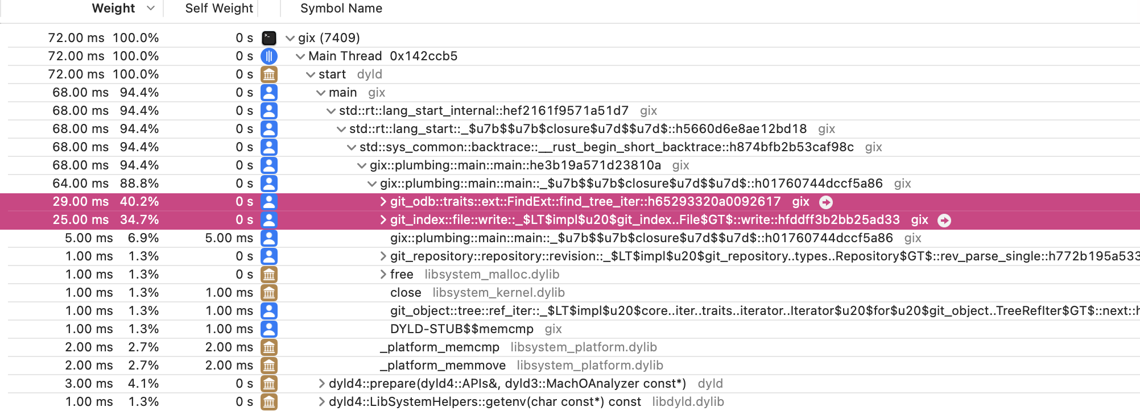Image resolution: width=1140 pixels, height=415 pixels.
Task: Click the 5.00 ms self weight value
Action: pos(229,238)
